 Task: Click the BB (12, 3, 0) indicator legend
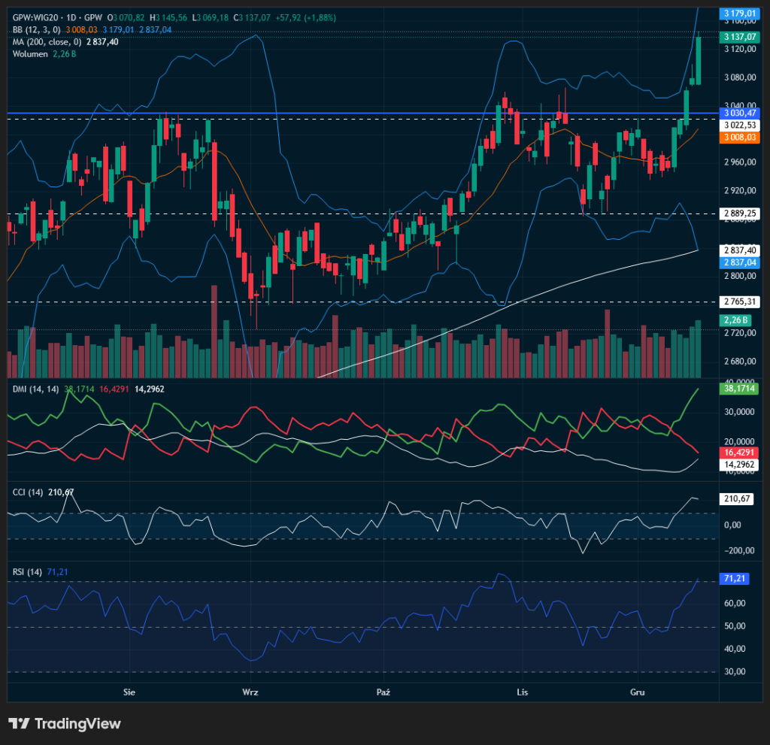tap(37, 29)
